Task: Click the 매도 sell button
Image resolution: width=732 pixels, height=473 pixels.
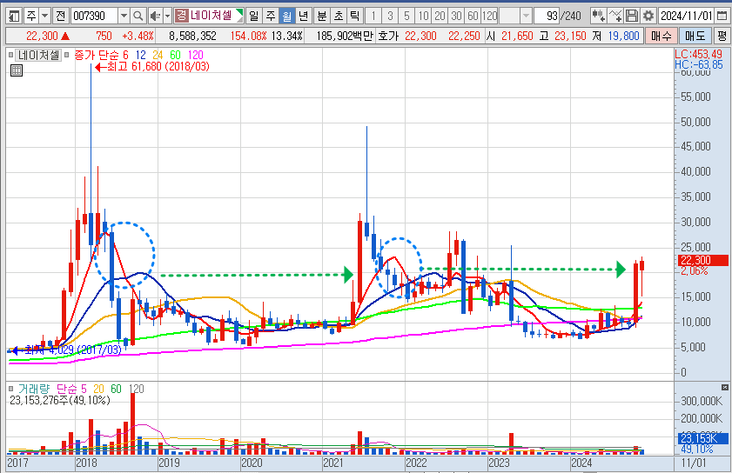Action: coord(695,36)
